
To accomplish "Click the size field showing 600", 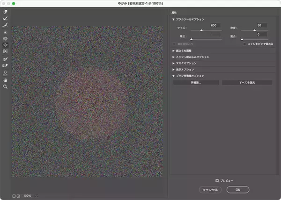I will tap(215, 25).
